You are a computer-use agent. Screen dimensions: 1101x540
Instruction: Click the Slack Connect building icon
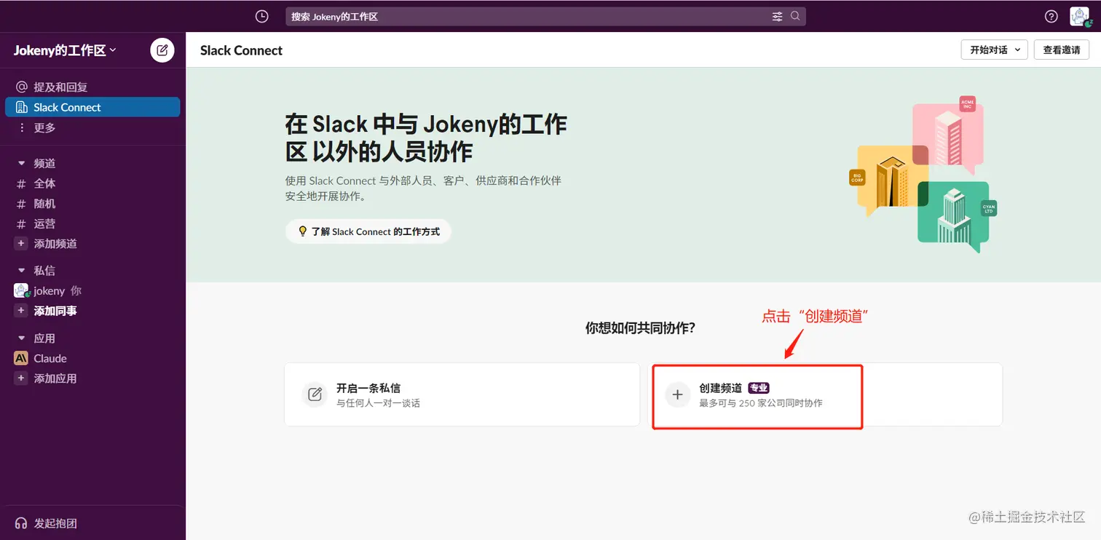(x=21, y=107)
